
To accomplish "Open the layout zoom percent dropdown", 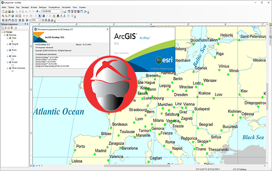I will pos(39,20).
